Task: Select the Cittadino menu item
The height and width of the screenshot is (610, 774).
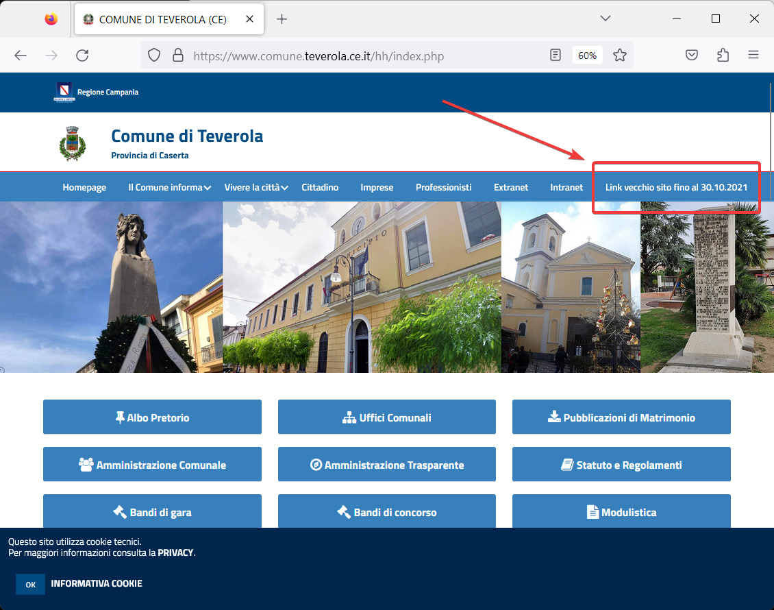Action: 320,187
